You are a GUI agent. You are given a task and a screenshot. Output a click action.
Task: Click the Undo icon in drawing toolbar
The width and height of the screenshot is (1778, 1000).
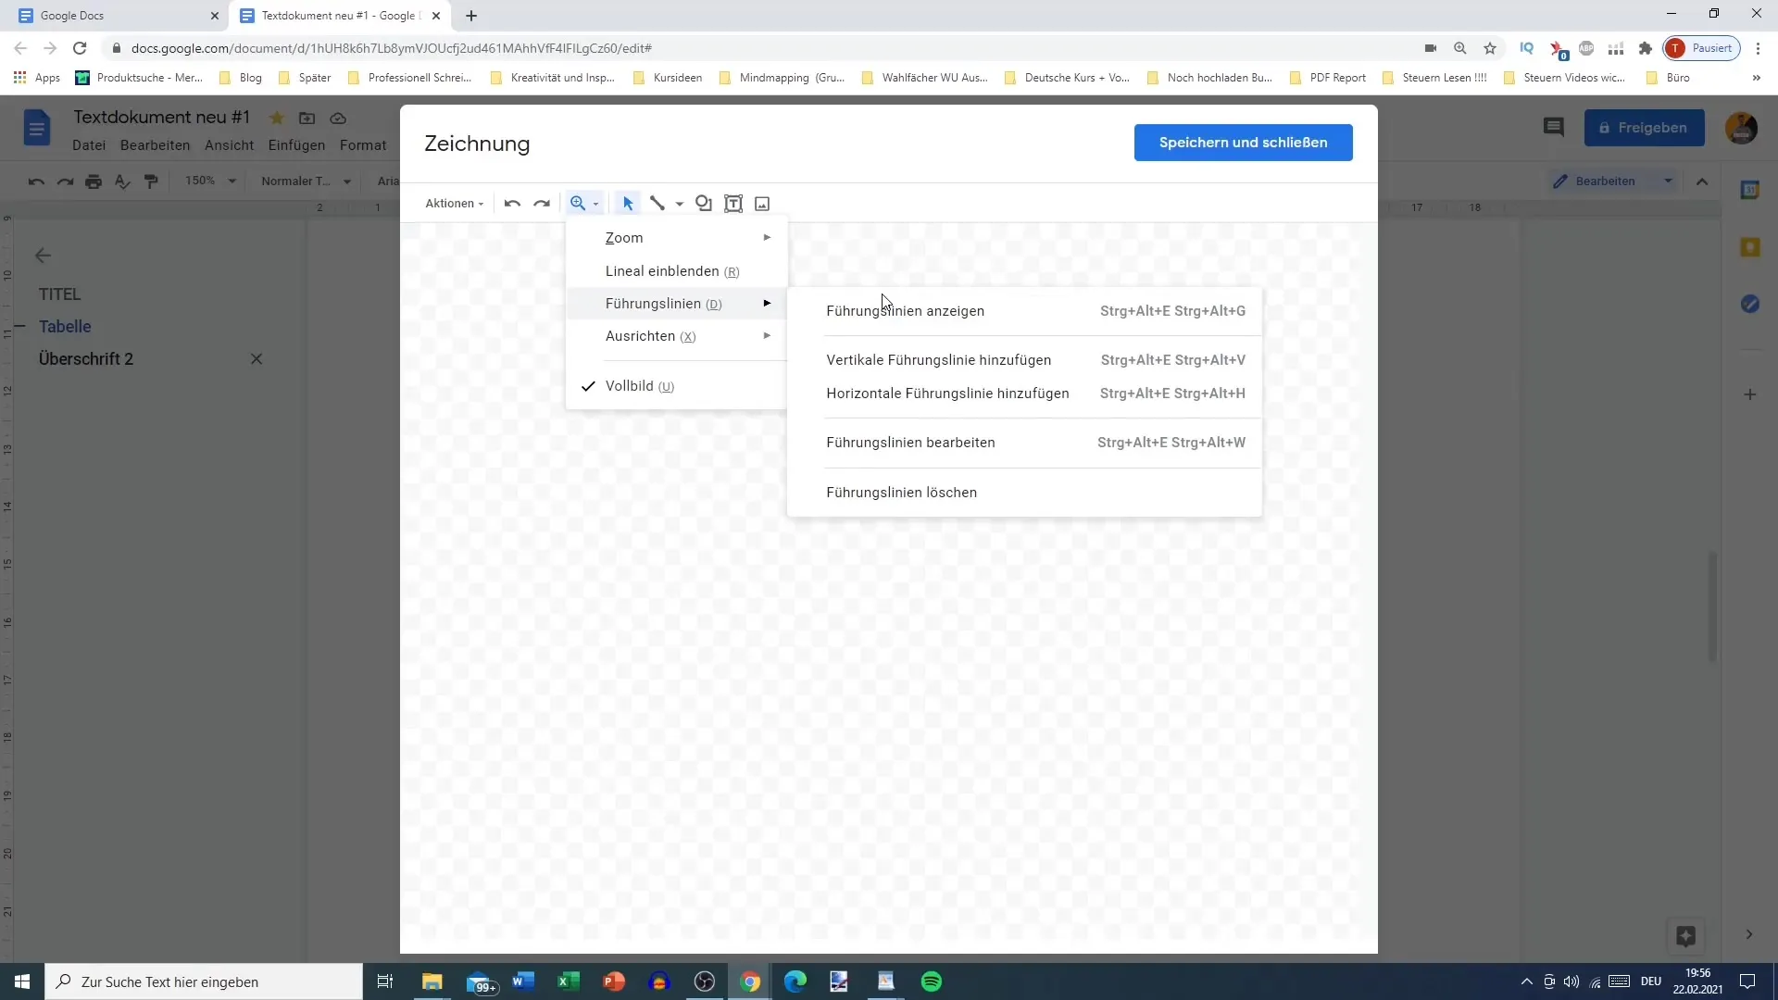point(512,204)
